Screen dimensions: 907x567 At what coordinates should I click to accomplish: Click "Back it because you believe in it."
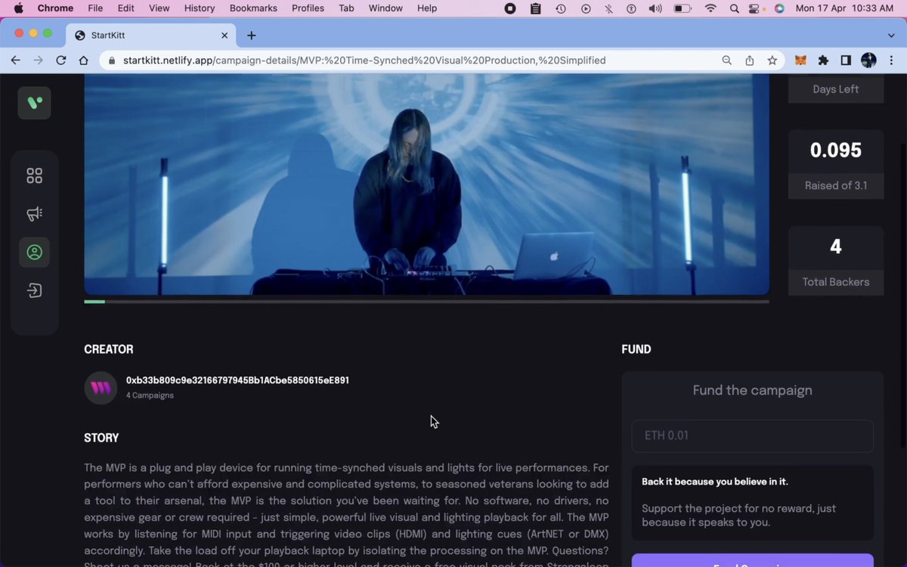[x=714, y=482]
